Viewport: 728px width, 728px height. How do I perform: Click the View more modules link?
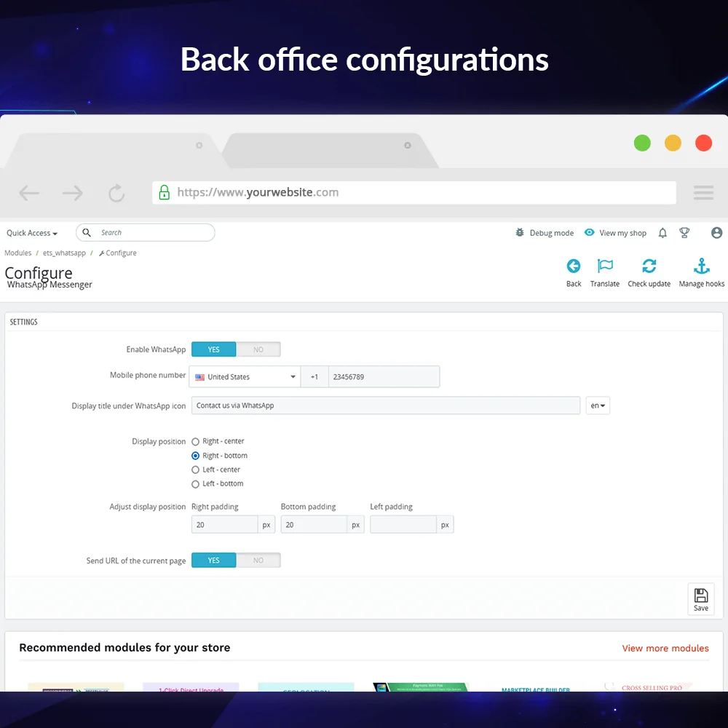(665, 648)
